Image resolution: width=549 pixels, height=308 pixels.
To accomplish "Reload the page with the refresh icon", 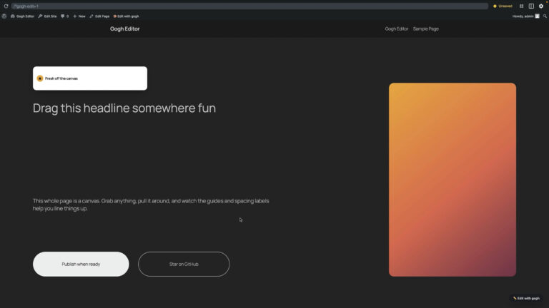I will pos(6,6).
